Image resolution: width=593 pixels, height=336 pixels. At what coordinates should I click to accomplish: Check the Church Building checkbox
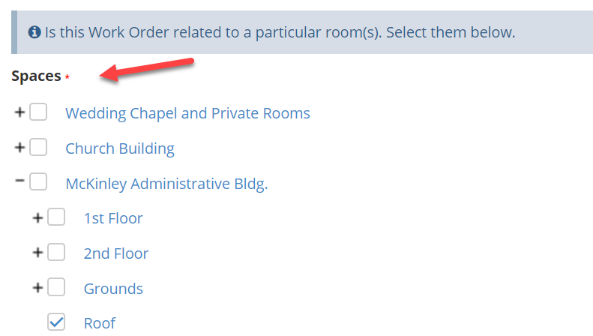(x=38, y=147)
